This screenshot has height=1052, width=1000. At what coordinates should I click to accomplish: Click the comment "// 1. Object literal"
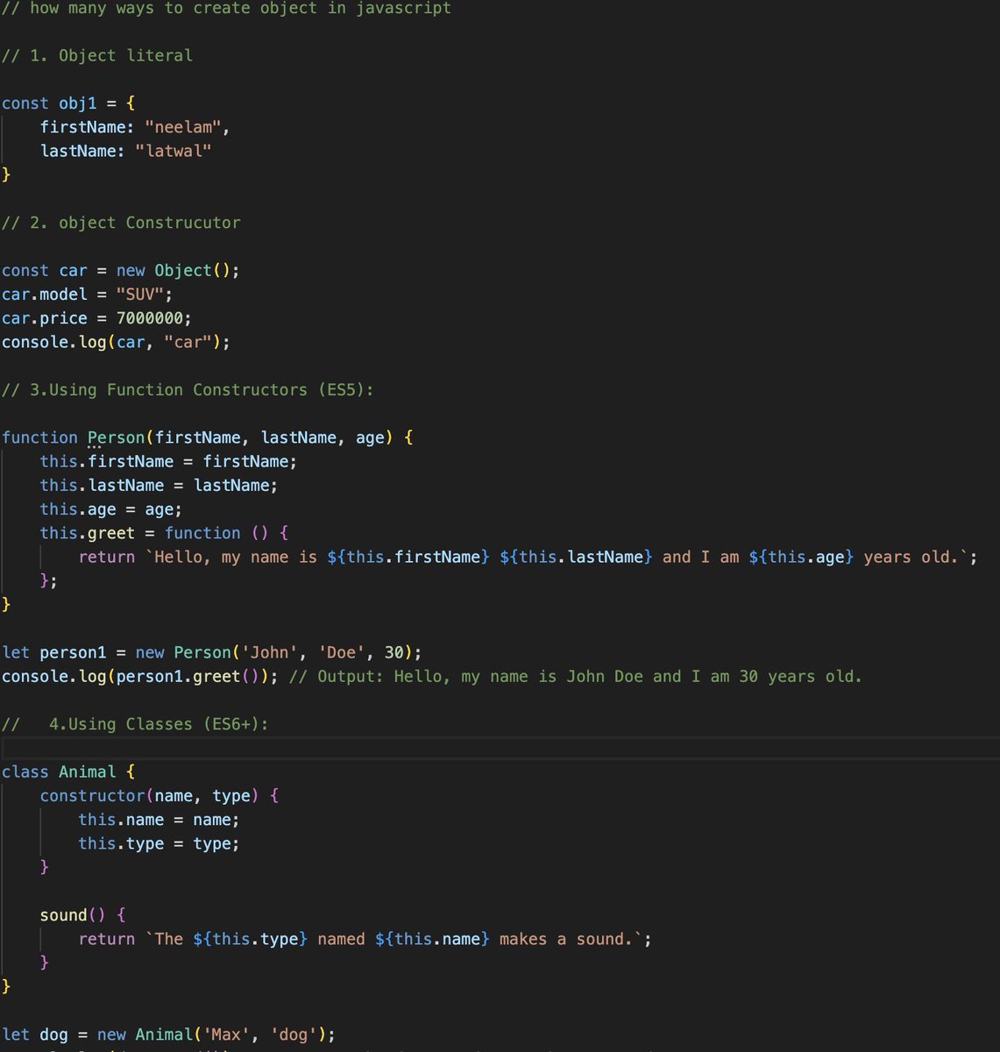[x=97, y=55]
